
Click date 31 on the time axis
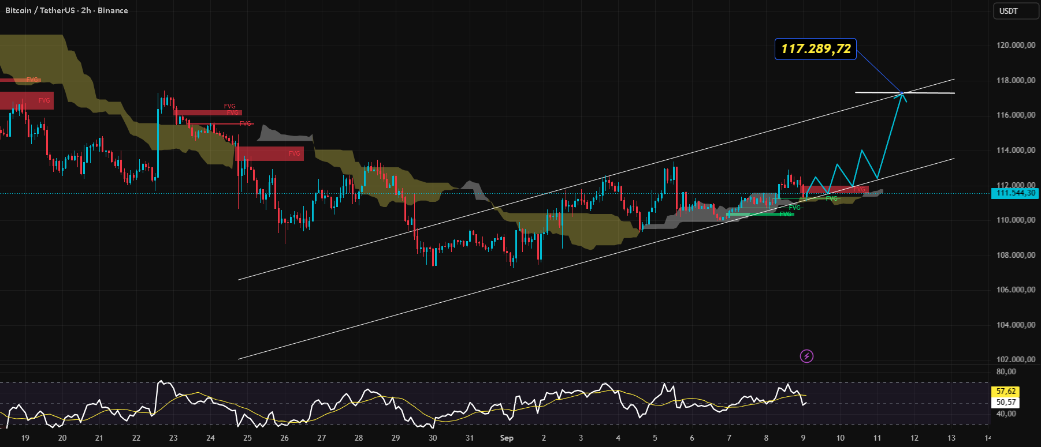click(470, 438)
